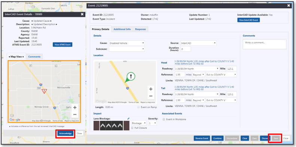Tick the Full Closure checkbox

pyautogui.click(x=132, y=128)
